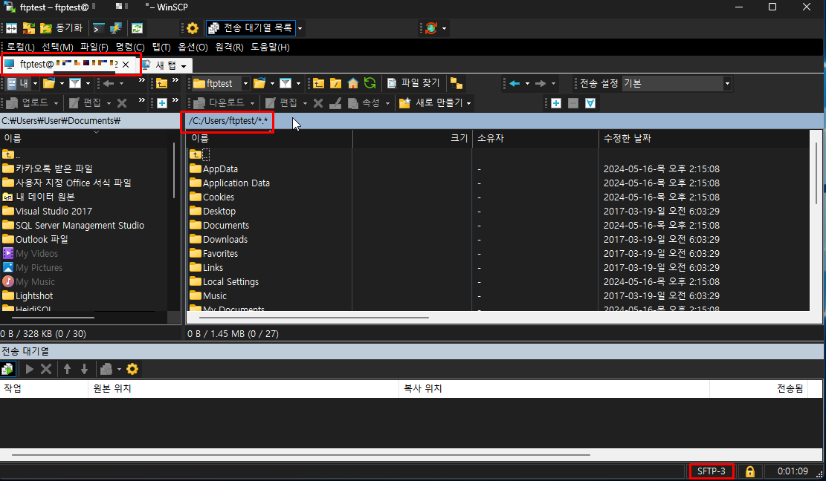Click local panel 편집 edit button
The width and height of the screenshot is (826, 481).
pyautogui.click(x=85, y=103)
